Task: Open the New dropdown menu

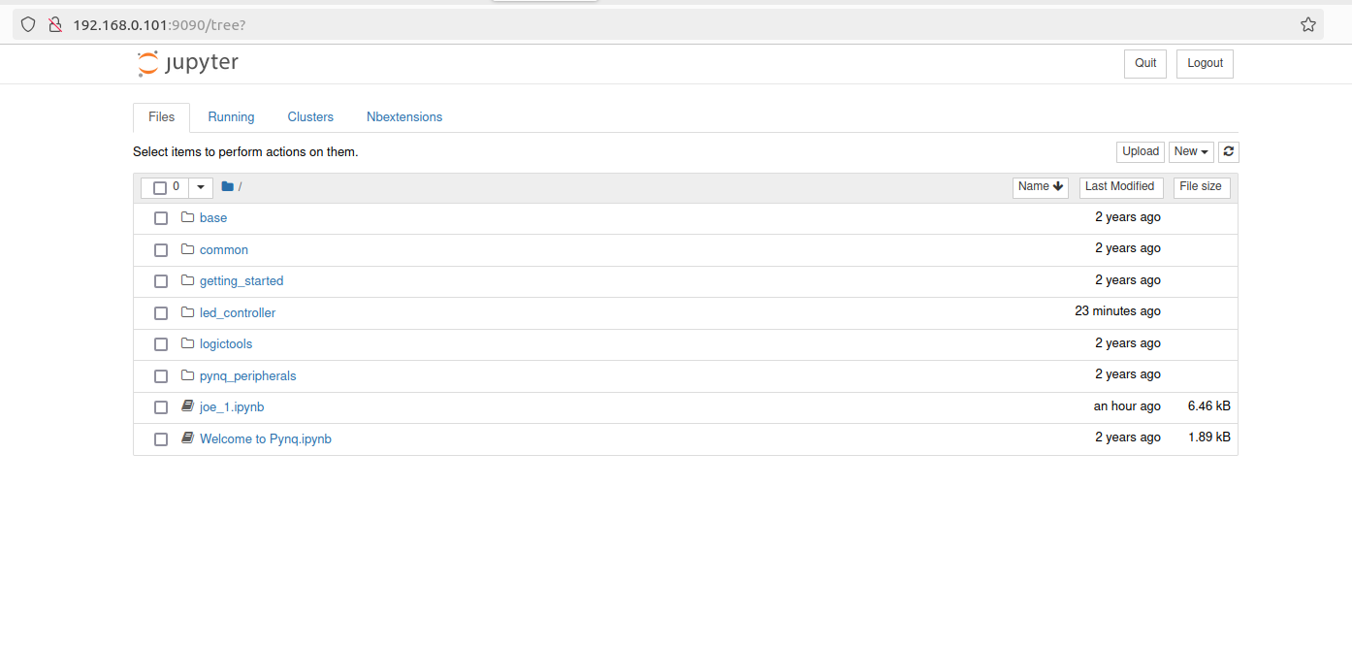Action: coord(1190,151)
